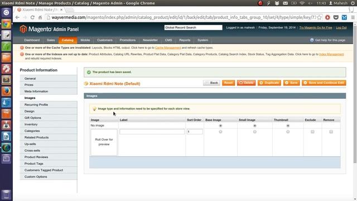Click the image Label text field
The width and height of the screenshot is (357, 201).
(x=152, y=132)
